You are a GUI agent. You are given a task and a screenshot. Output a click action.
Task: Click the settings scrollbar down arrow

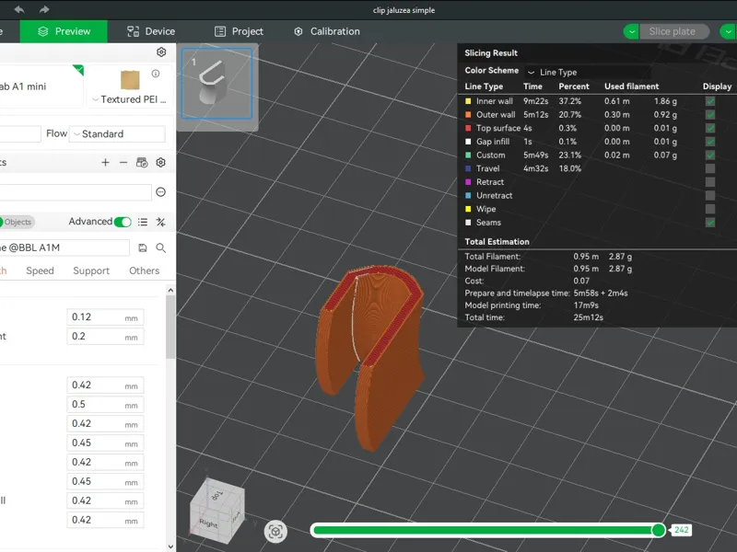tap(170, 546)
